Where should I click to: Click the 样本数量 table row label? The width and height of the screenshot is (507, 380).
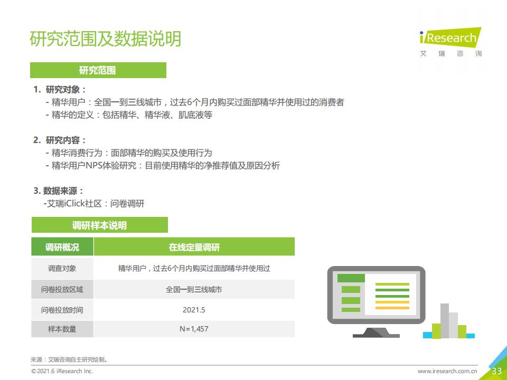tap(62, 329)
